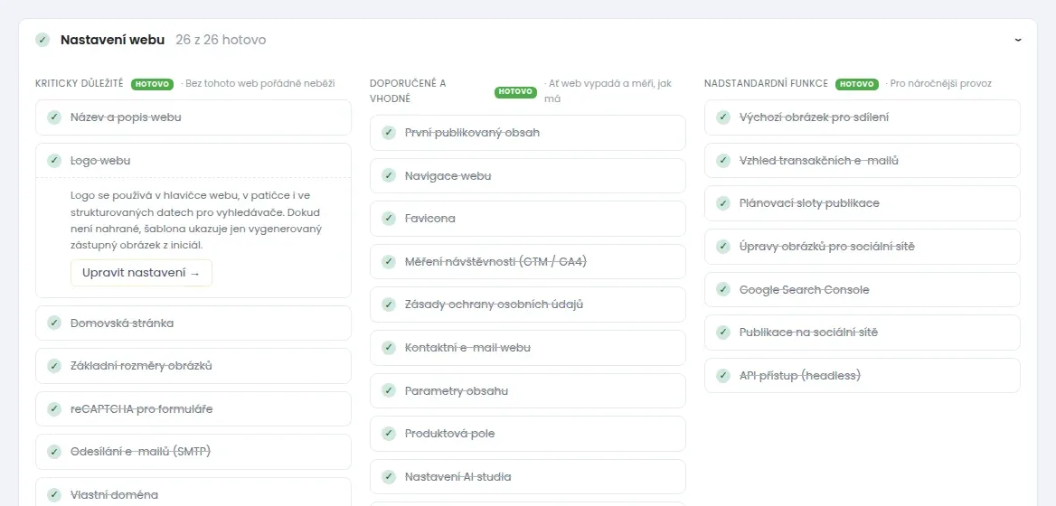
Task: Open Publikace na sociální sítě item
Action: [x=862, y=333]
